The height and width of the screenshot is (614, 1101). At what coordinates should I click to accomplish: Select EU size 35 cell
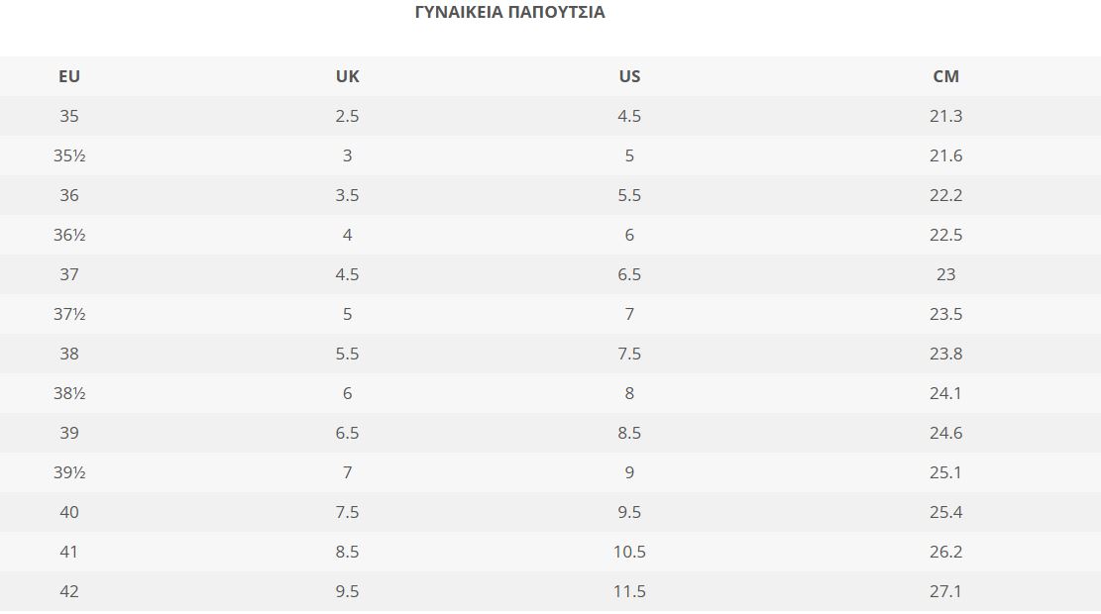pyautogui.click(x=69, y=116)
